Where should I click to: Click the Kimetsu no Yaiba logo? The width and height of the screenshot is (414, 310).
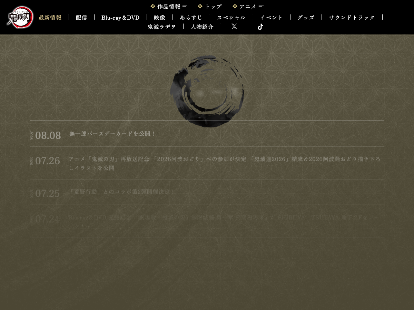click(x=20, y=17)
